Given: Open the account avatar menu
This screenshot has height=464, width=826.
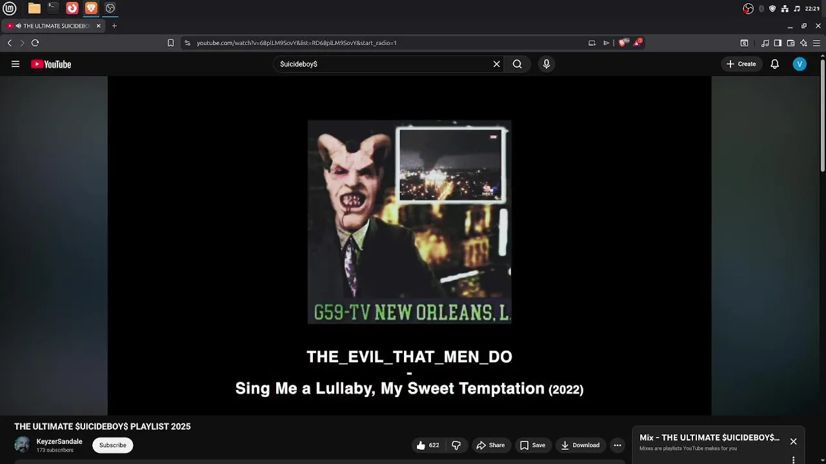Looking at the screenshot, I should coord(800,64).
